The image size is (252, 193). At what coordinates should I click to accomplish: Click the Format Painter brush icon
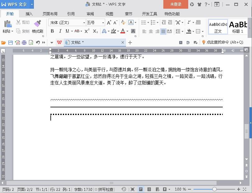(37, 24)
